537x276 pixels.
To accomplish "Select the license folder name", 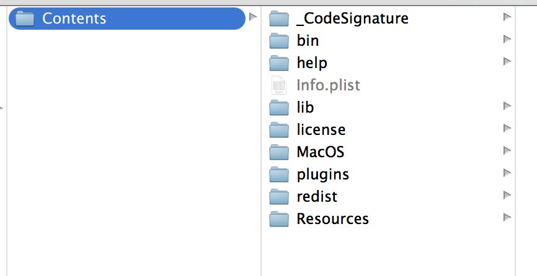I will click(321, 130).
